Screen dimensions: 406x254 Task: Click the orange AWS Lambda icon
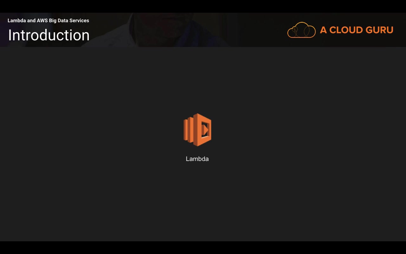[x=197, y=130]
